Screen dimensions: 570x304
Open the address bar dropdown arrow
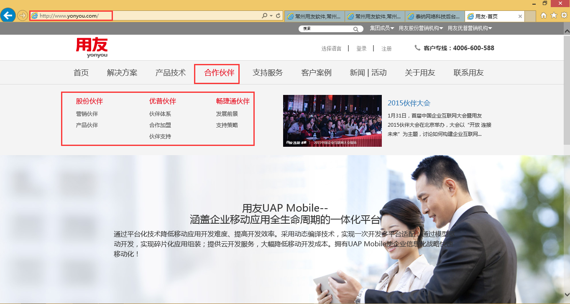271,16
